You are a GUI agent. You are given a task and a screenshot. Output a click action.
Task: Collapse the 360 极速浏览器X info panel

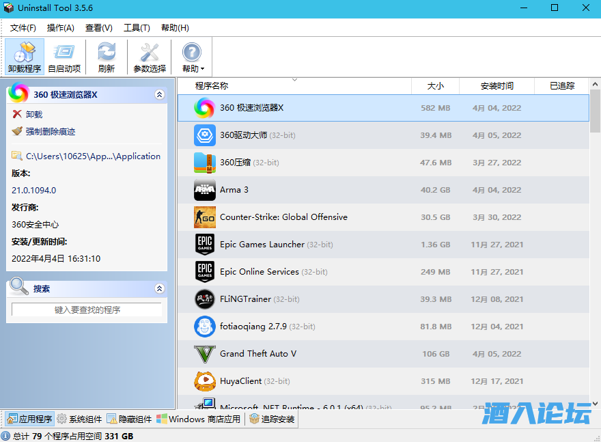pyautogui.click(x=160, y=94)
